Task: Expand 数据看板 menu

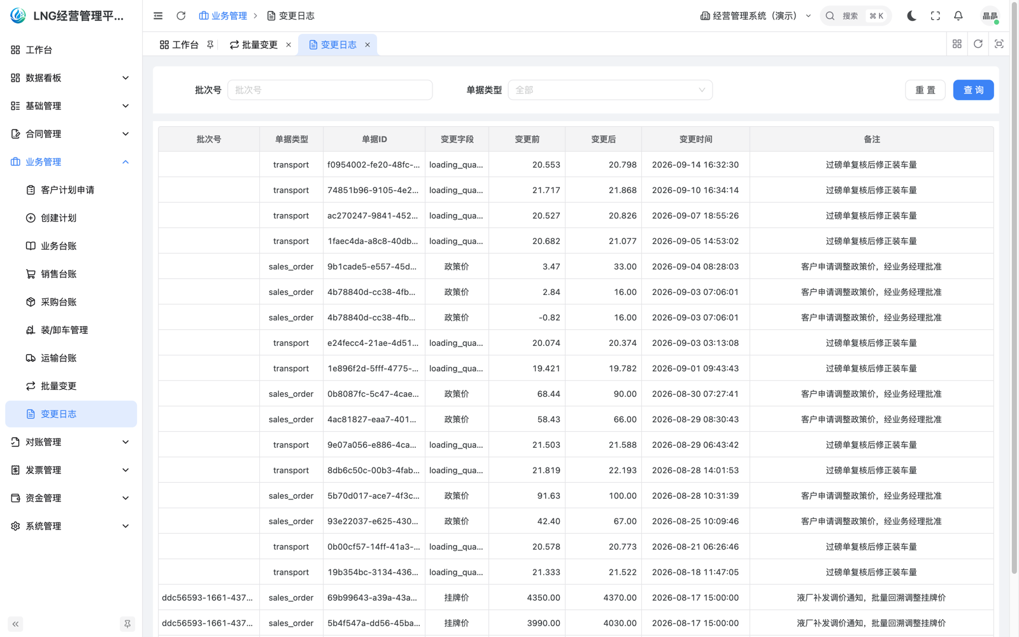Action: 71,78
